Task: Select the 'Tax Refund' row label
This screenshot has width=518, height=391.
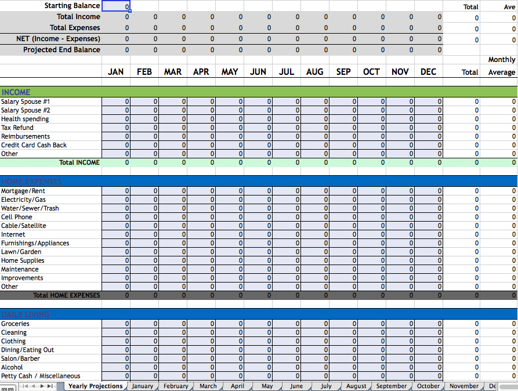Action: tap(51, 128)
